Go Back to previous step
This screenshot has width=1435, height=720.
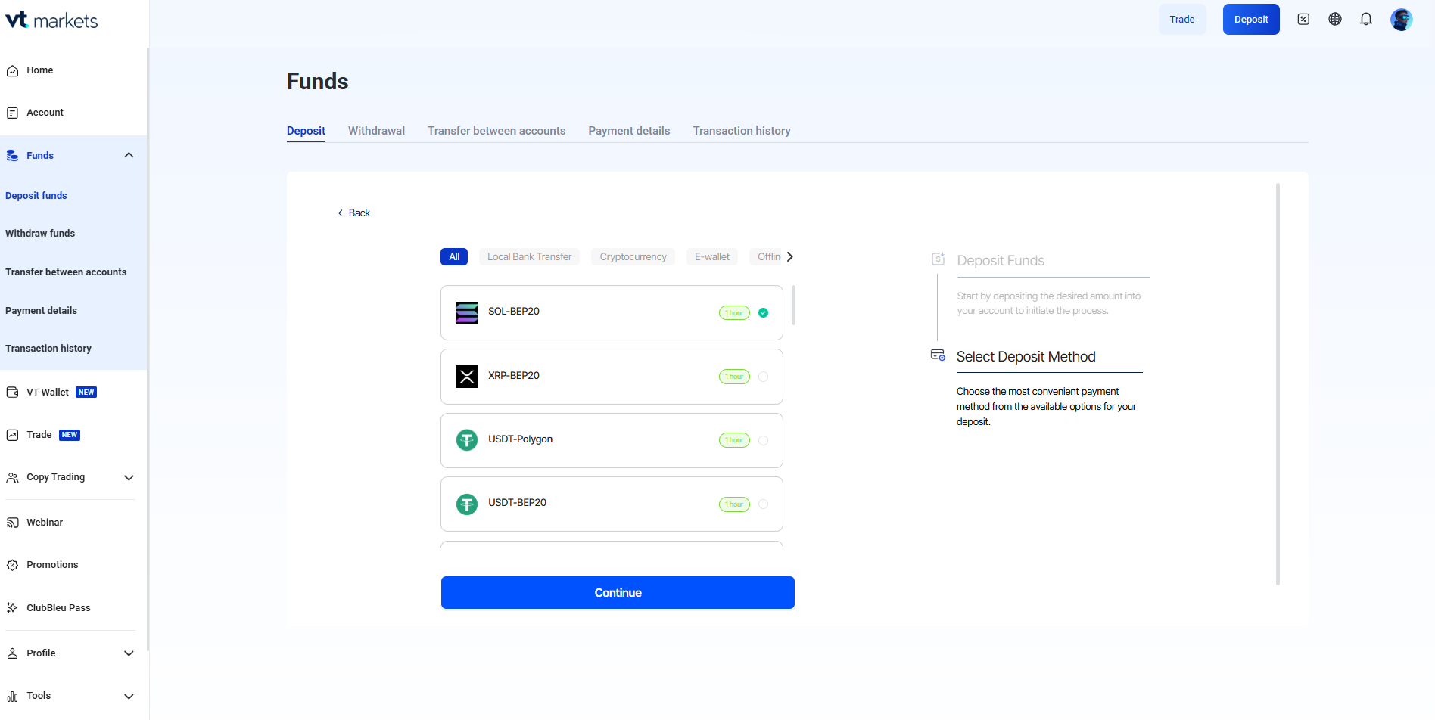coord(353,213)
